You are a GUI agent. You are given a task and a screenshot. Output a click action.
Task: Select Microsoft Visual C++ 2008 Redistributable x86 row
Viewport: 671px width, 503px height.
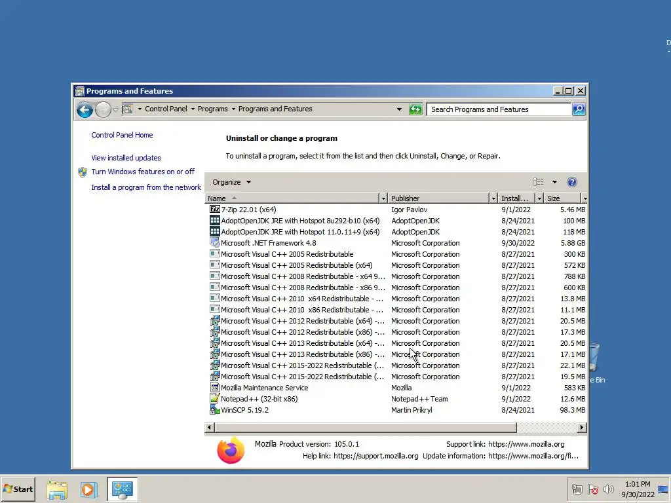coord(396,288)
